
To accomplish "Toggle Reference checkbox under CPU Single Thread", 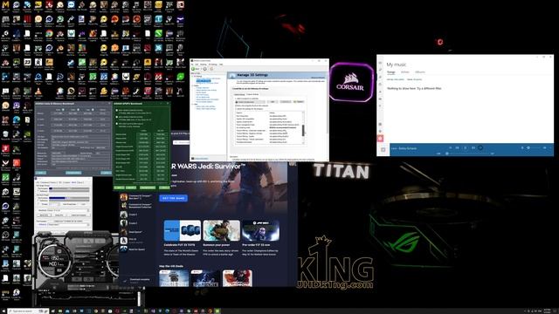I will pos(38,191).
